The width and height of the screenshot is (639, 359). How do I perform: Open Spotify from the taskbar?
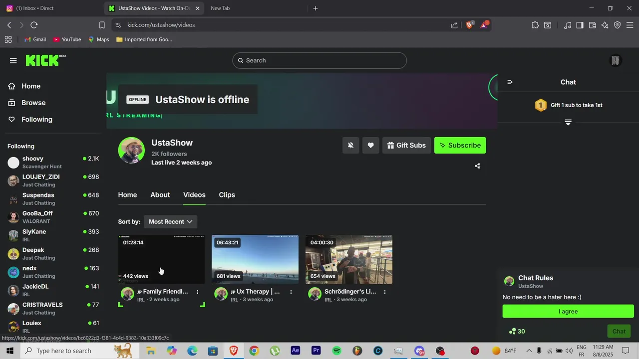click(336, 351)
